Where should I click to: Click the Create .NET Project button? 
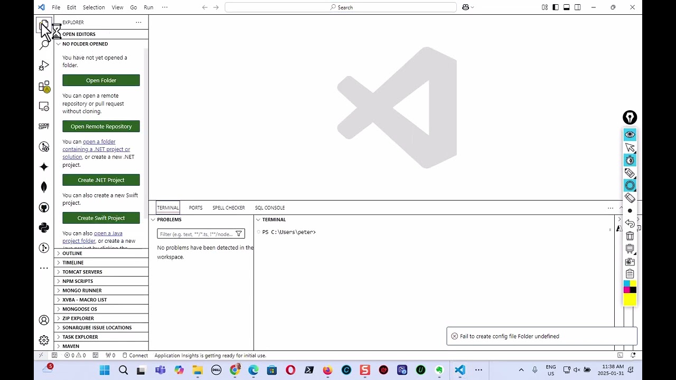tap(101, 180)
